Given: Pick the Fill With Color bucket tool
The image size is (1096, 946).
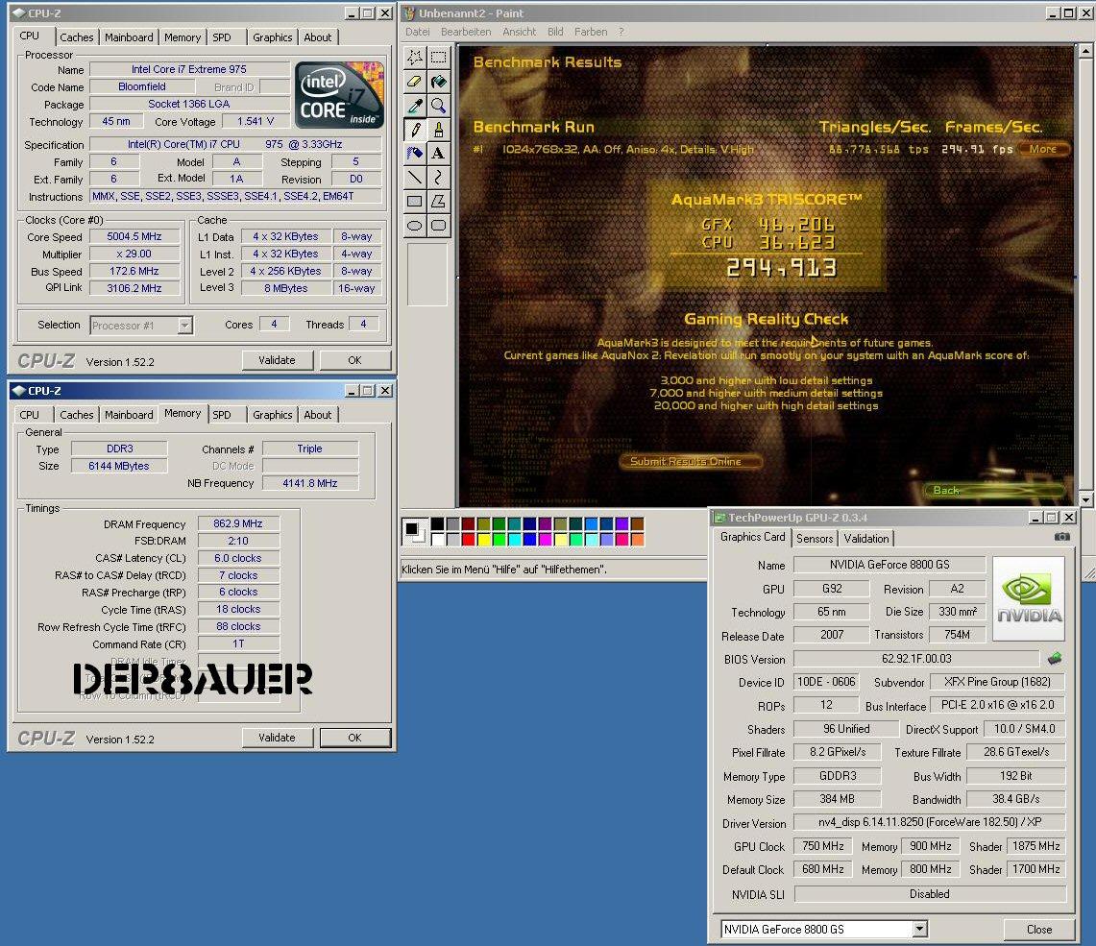Looking at the screenshot, I should (x=438, y=82).
